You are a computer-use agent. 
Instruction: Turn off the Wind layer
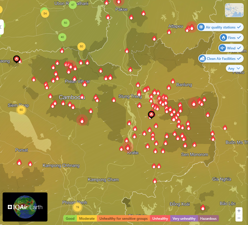(x=231, y=48)
